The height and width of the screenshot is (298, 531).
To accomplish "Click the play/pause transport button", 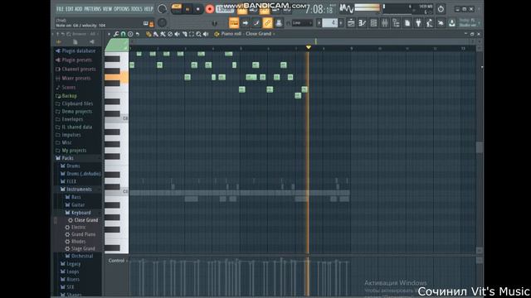I will point(188,9).
